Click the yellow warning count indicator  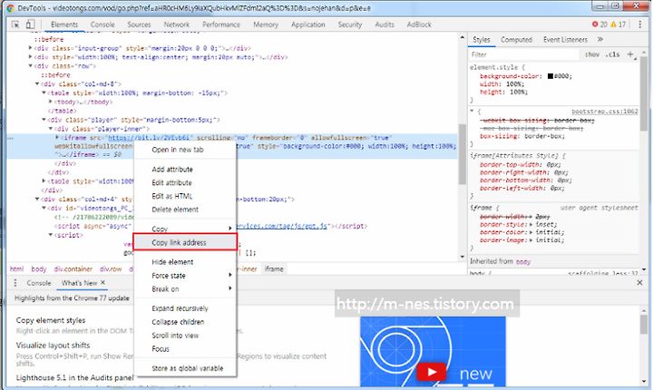pos(619,24)
